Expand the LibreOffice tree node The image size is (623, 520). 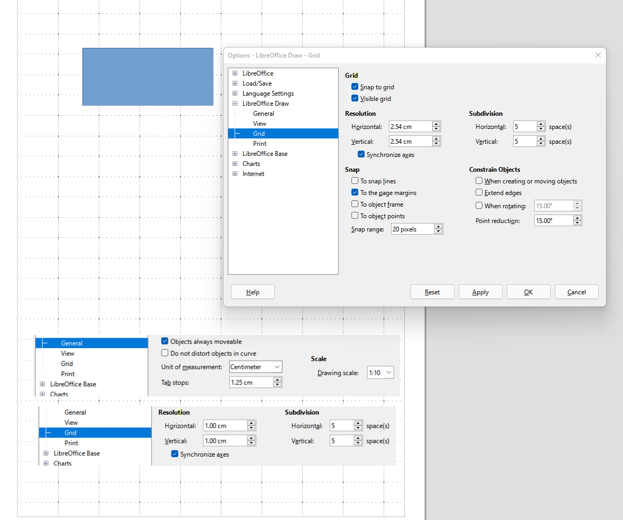pyautogui.click(x=235, y=73)
